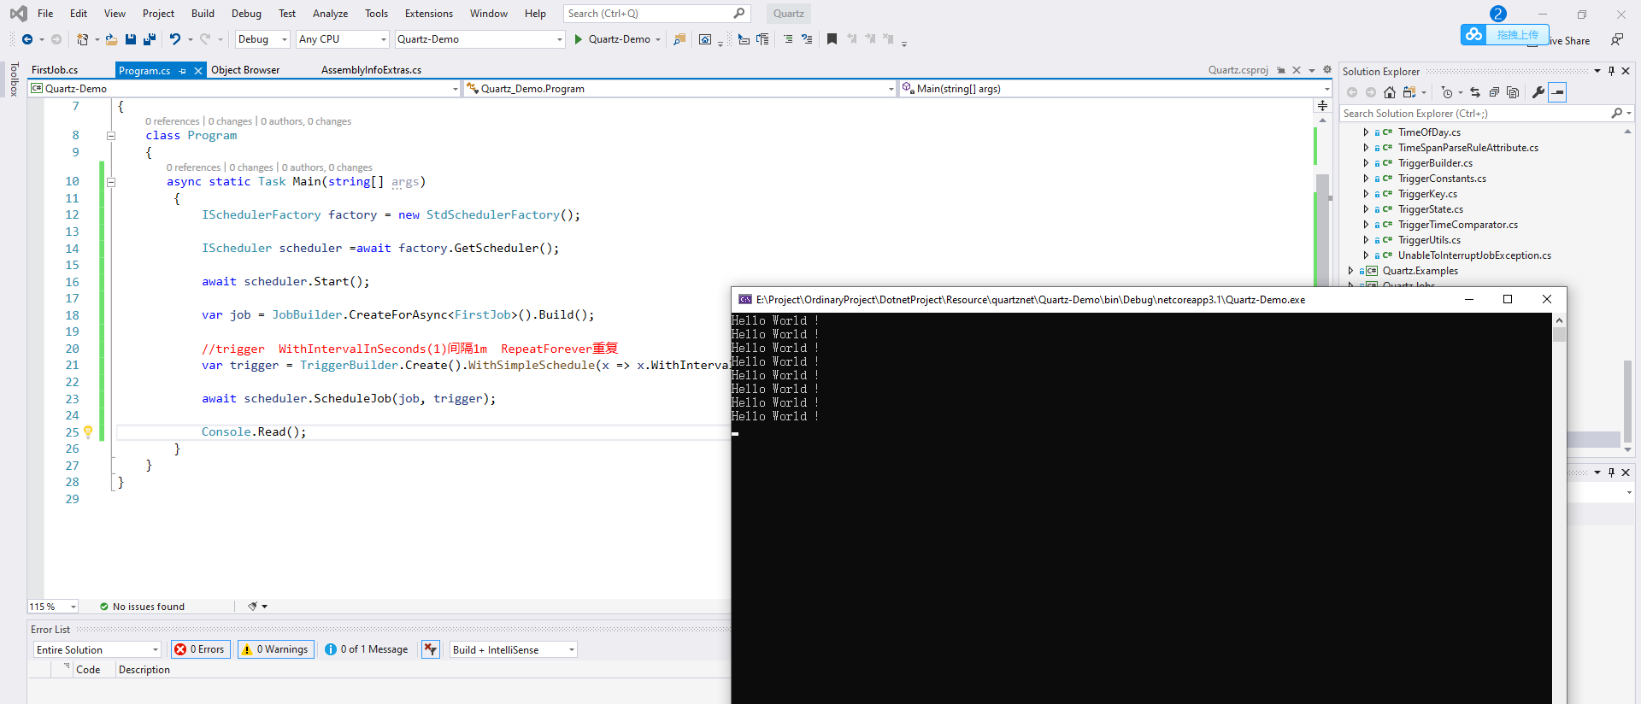
Task: Open the Build menu
Action: pyautogui.click(x=203, y=14)
